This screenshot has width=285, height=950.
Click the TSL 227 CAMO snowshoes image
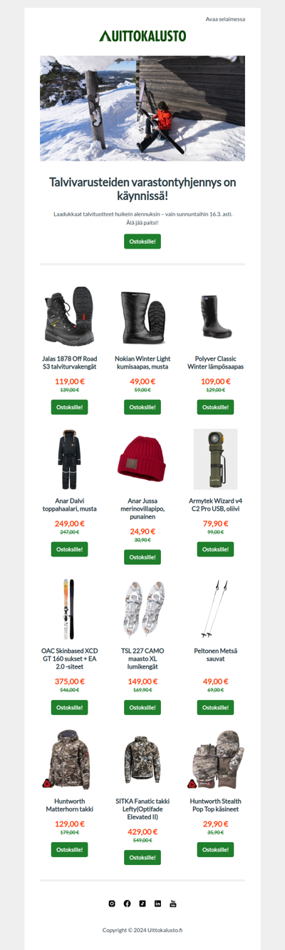(x=142, y=609)
